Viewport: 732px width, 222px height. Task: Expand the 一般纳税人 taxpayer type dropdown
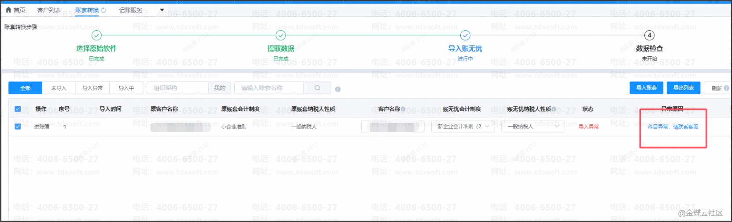point(532,127)
